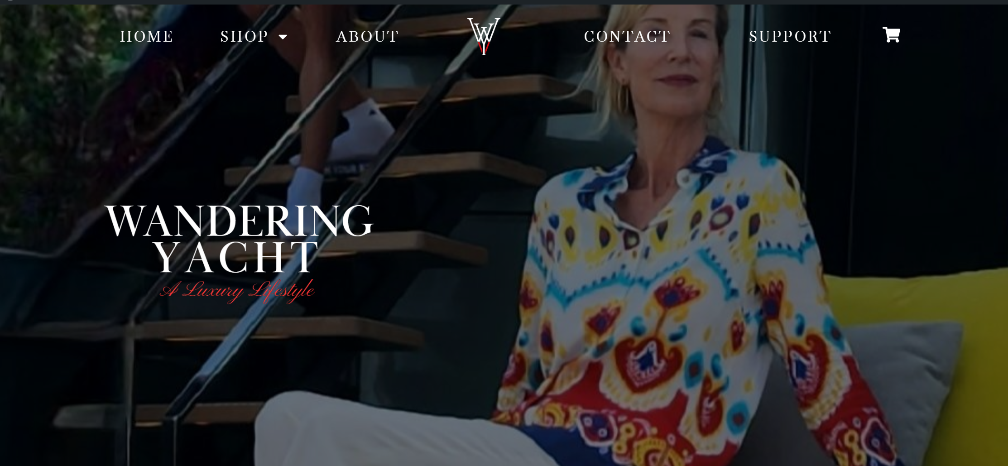This screenshot has height=466, width=1008.
Task: Select the red 'A Luxury Lifestyle' tagline
Action: point(237,290)
